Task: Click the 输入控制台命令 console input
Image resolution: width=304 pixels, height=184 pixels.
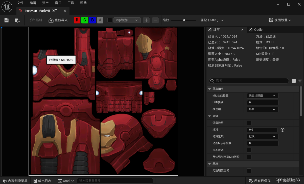Action: pos(115,181)
